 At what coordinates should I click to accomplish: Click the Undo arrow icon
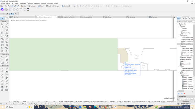coord(6,6)
